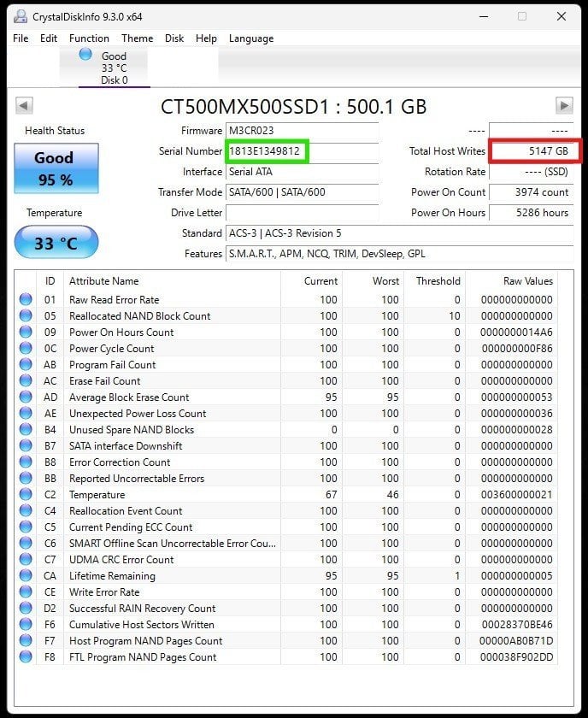
Task: Click the Threshold column header
Action: [x=434, y=280]
